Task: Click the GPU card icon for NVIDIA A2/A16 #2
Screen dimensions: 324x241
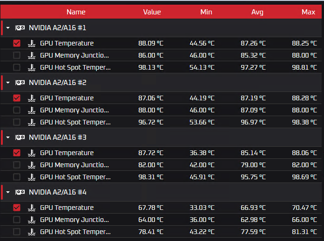Action: (x=20, y=83)
